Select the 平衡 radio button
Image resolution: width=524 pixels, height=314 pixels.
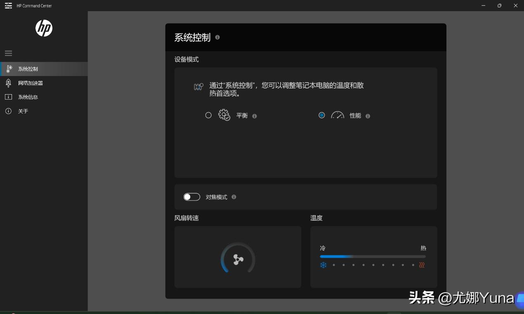coord(208,115)
